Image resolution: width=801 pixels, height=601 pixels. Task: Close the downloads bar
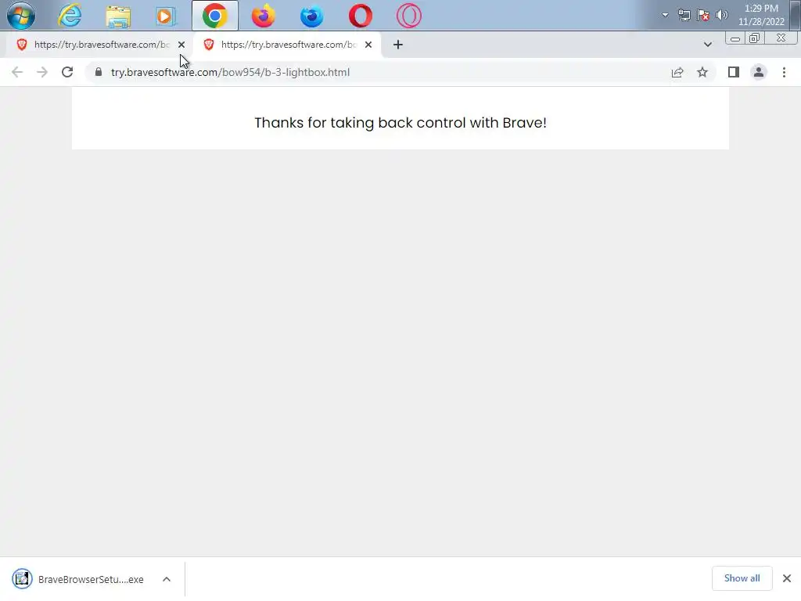point(787,578)
